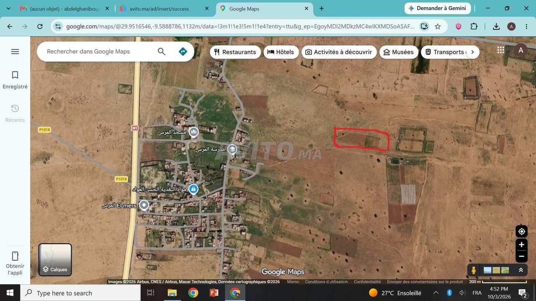Bookmark this page with the star
The width and height of the screenshot is (536, 301).
[438, 26]
